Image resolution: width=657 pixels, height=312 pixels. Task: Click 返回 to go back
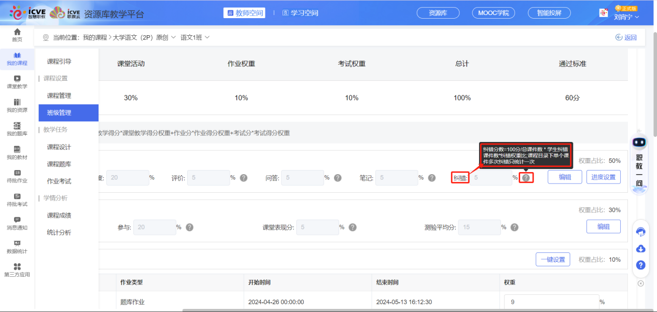(626, 37)
